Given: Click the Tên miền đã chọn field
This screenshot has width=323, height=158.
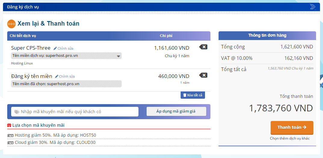Looking at the screenshot, I should point(66,84).
